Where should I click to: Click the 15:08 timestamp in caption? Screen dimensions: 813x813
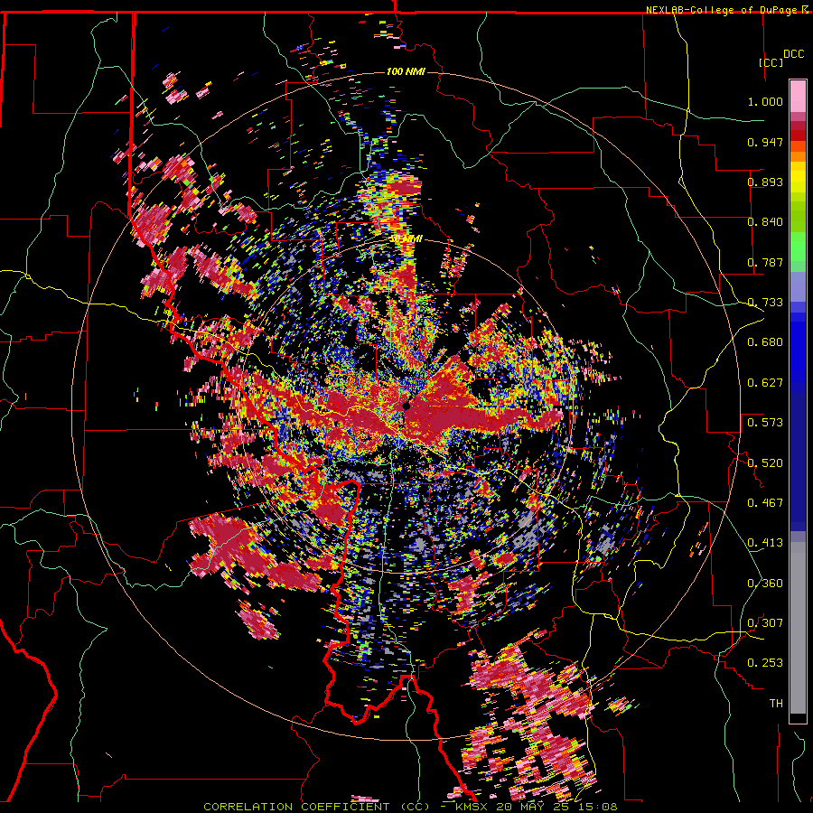600,807
